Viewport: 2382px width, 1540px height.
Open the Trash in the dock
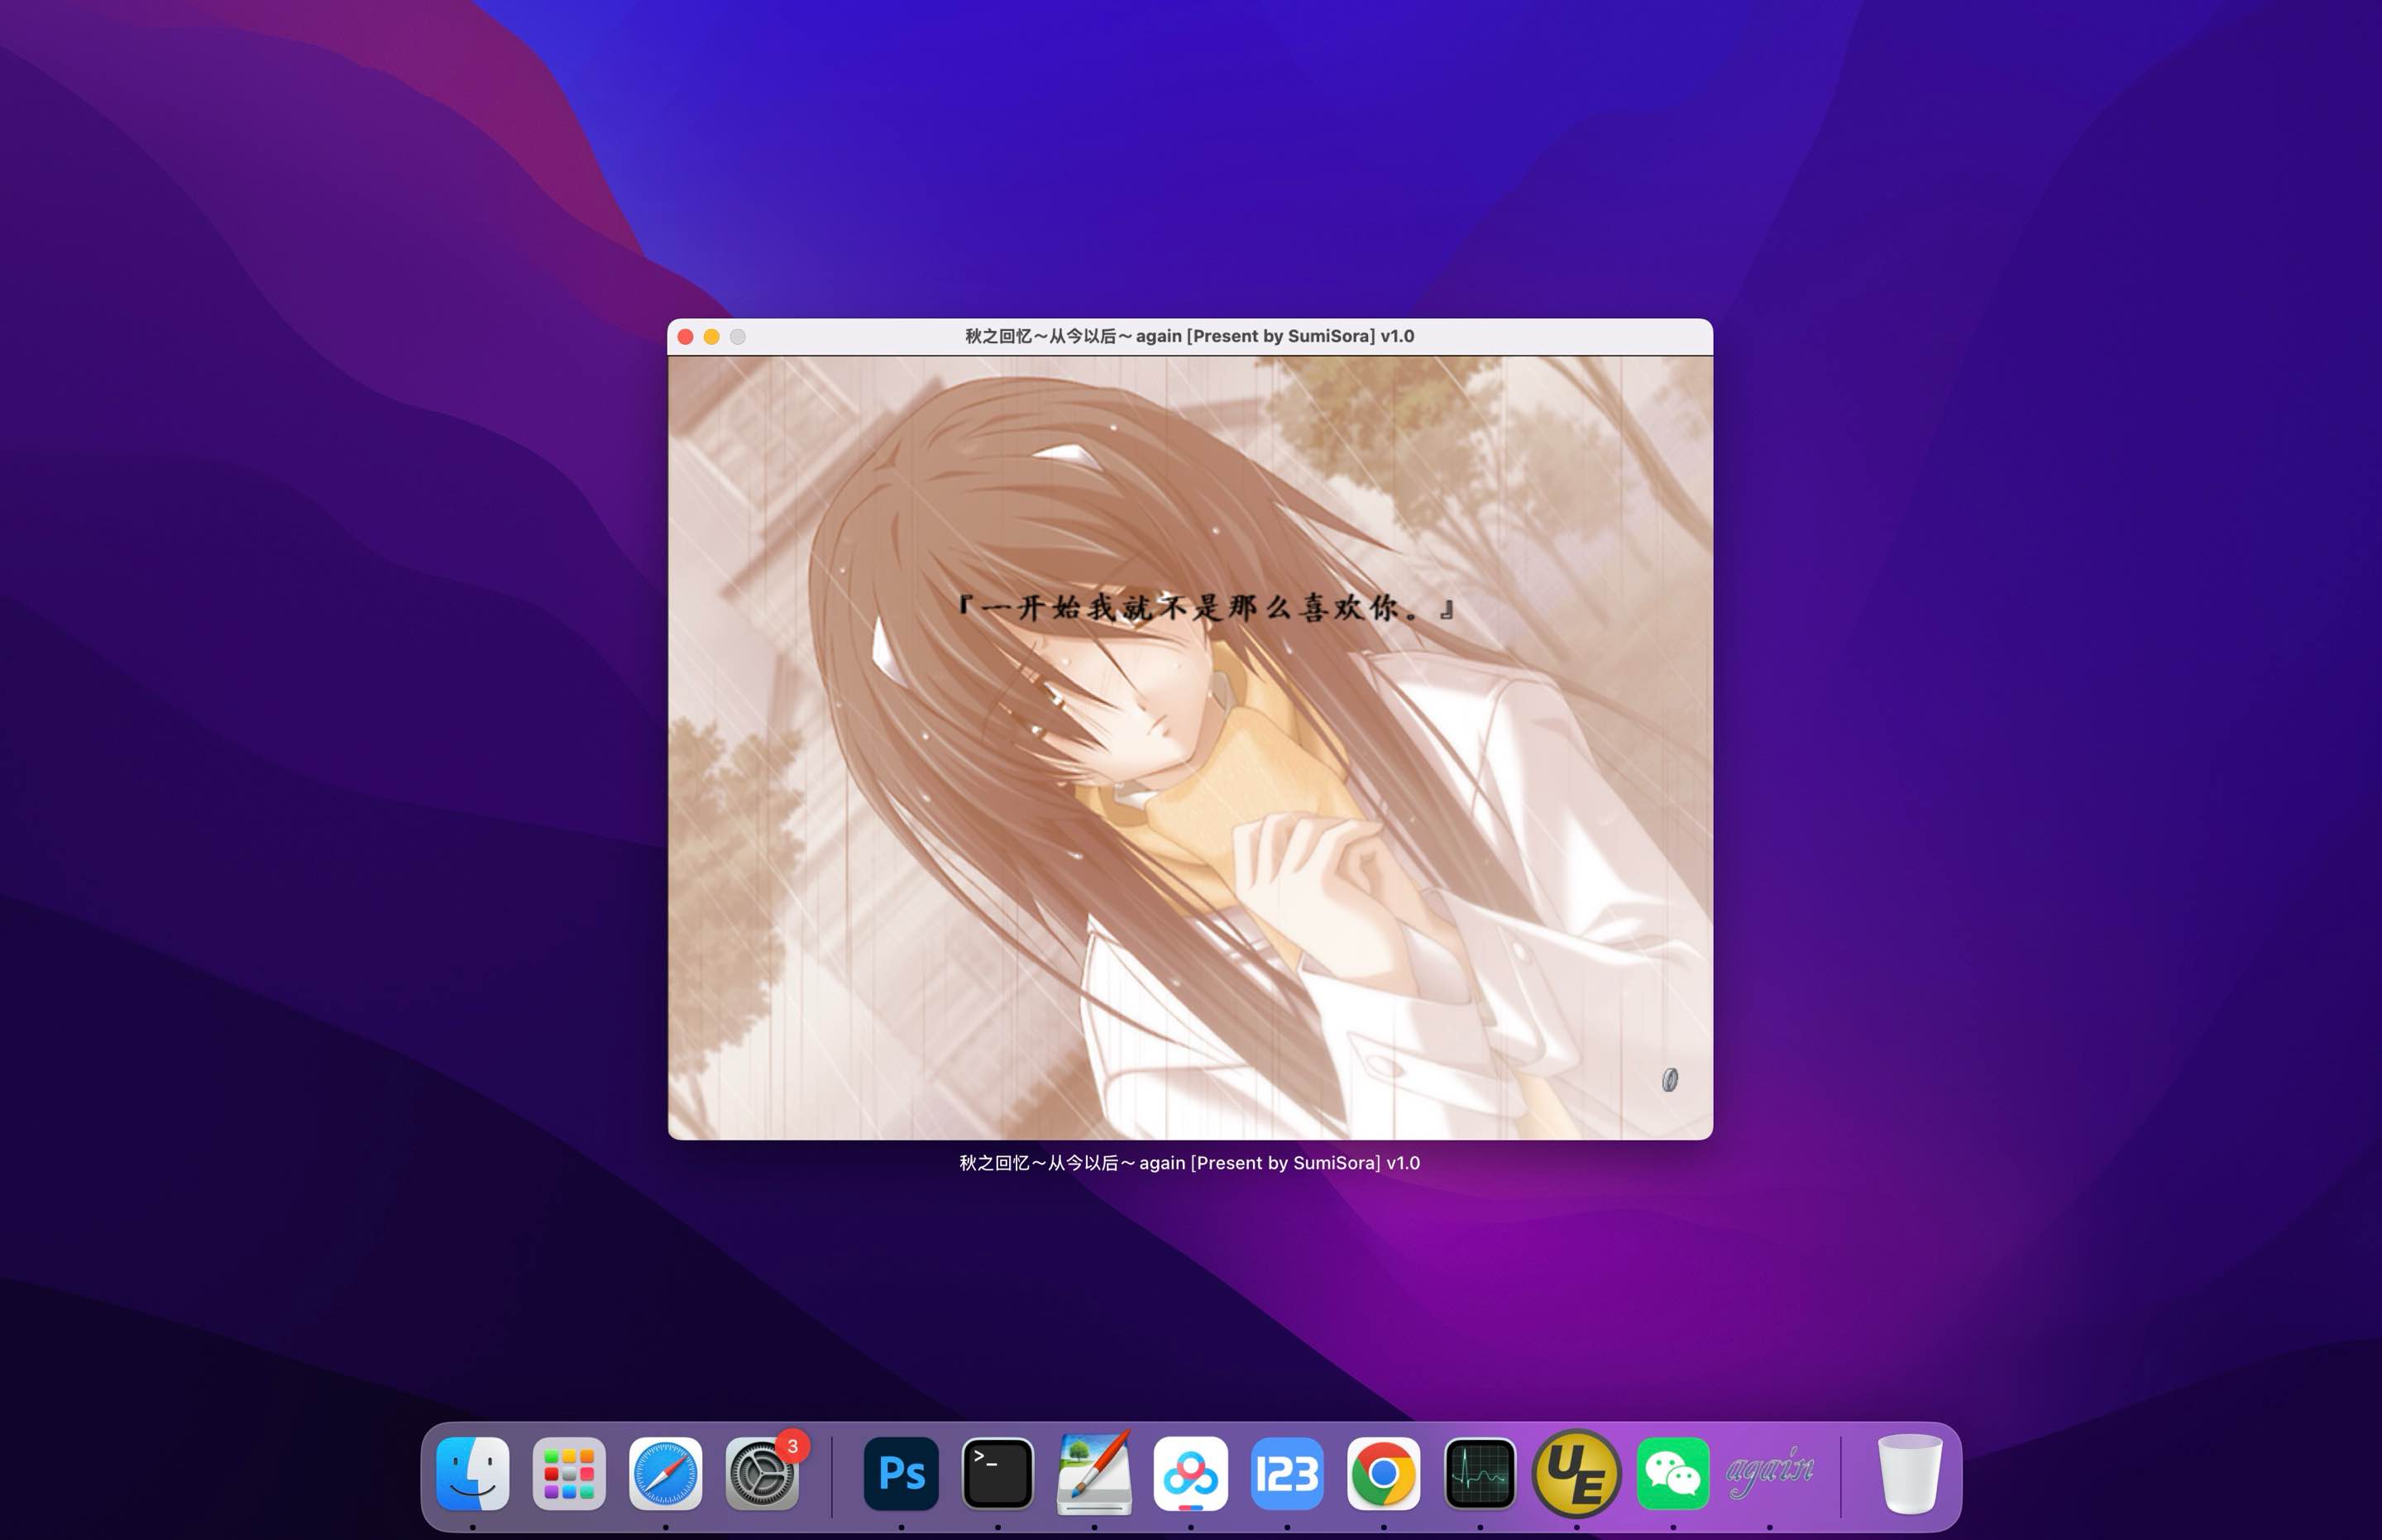coord(1909,1473)
